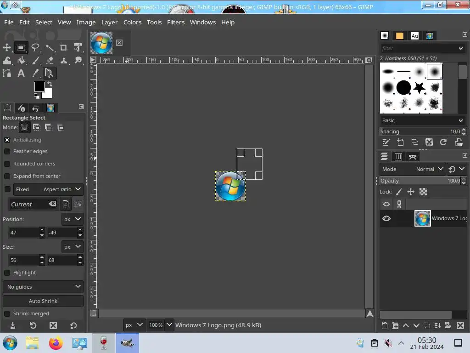
Task: Toggle the Antialiasing checkbox
Action: click(x=7, y=140)
